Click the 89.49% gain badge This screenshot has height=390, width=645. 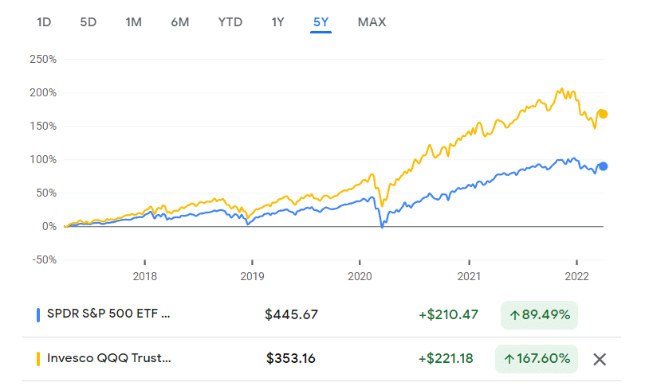point(539,314)
